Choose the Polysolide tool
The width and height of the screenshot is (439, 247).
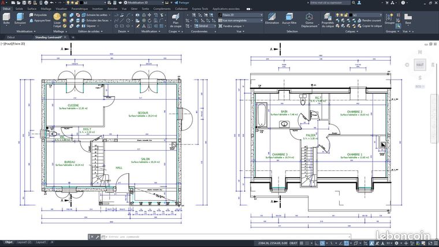point(38,15)
